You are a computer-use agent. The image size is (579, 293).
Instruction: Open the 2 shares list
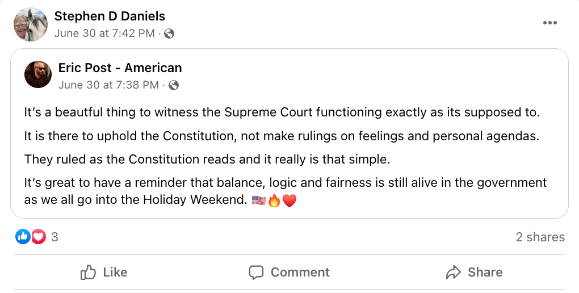tap(540, 237)
